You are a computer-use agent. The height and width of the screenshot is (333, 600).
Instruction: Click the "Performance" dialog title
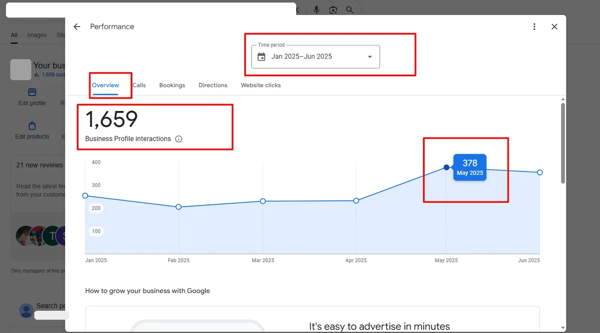tap(112, 27)
